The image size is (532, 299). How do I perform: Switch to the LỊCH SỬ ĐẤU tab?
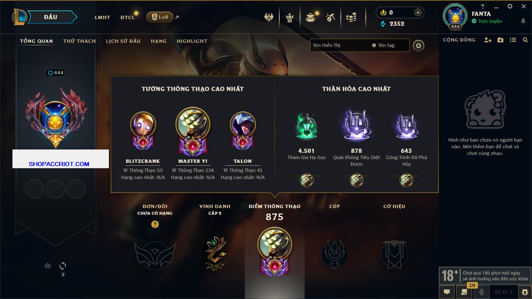pyautogui.click(x=123, y=41)
